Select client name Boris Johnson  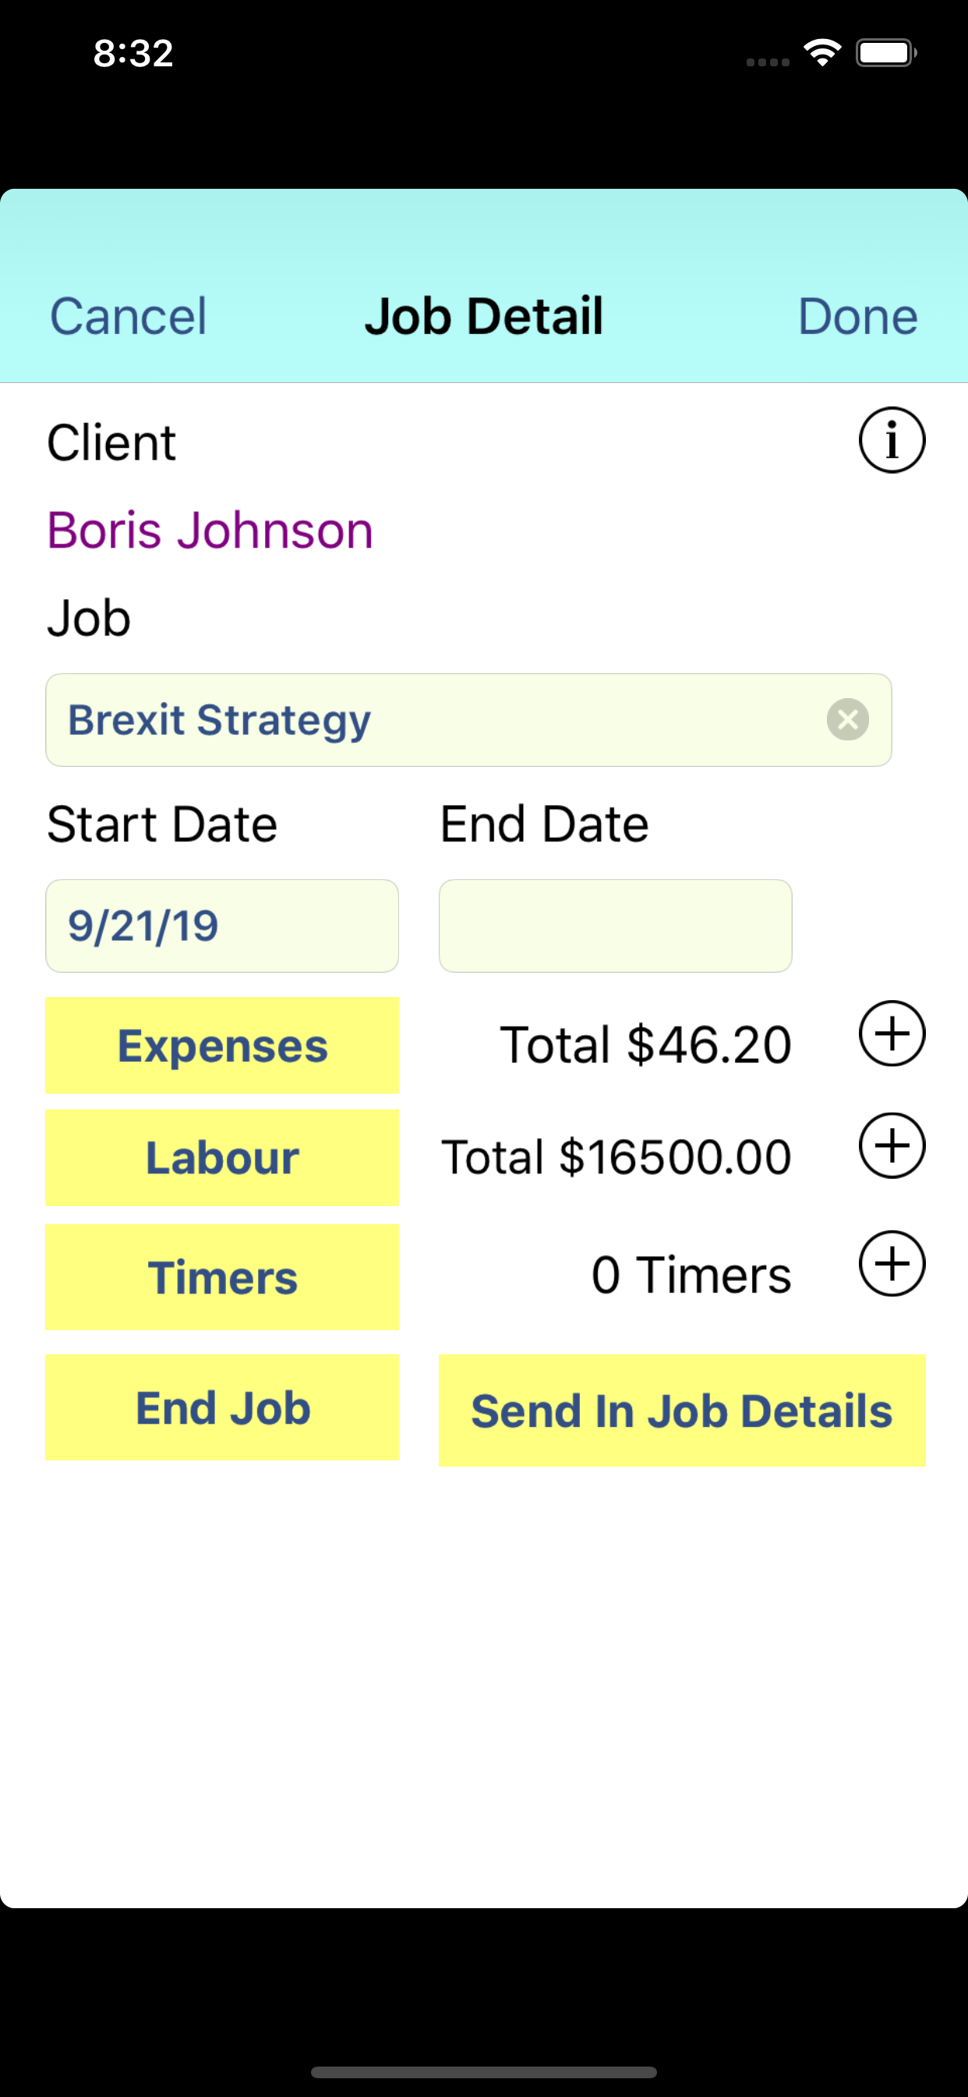click(x=210, y=530)
